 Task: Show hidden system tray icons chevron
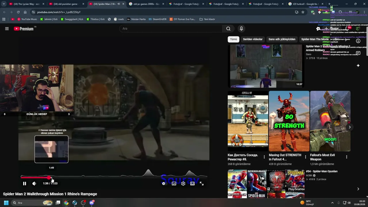tap(332, 203)
